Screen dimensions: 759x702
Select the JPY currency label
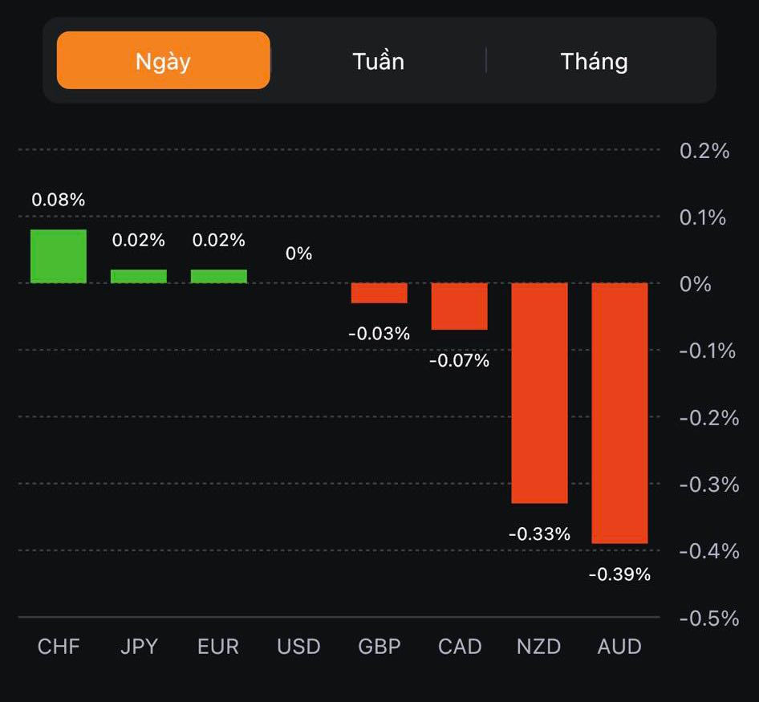click(x=139, y=647)
